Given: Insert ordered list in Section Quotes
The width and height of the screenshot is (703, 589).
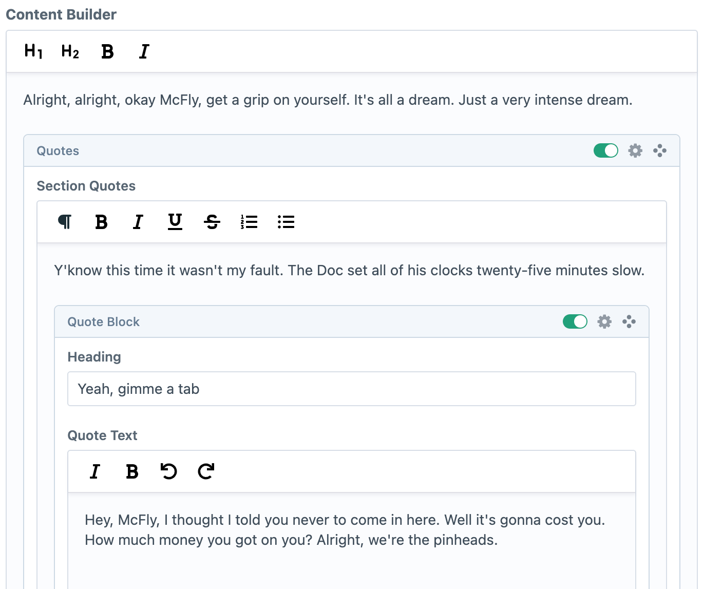Looking at the screenshot, I should click(249, 222).
